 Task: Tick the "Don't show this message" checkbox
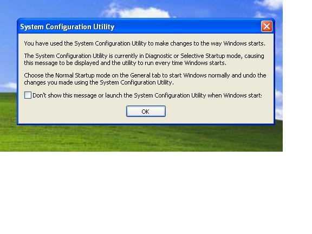tap(28, 95)
